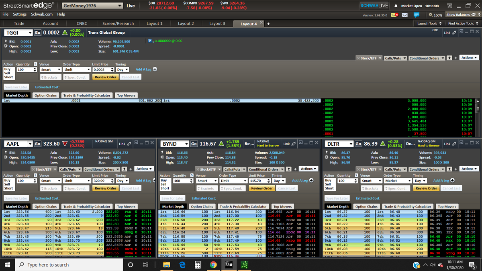Click the Link chain icon in AAPL panel
The width and height of the screenshot is (482, 271).
(x=130, y=144)
